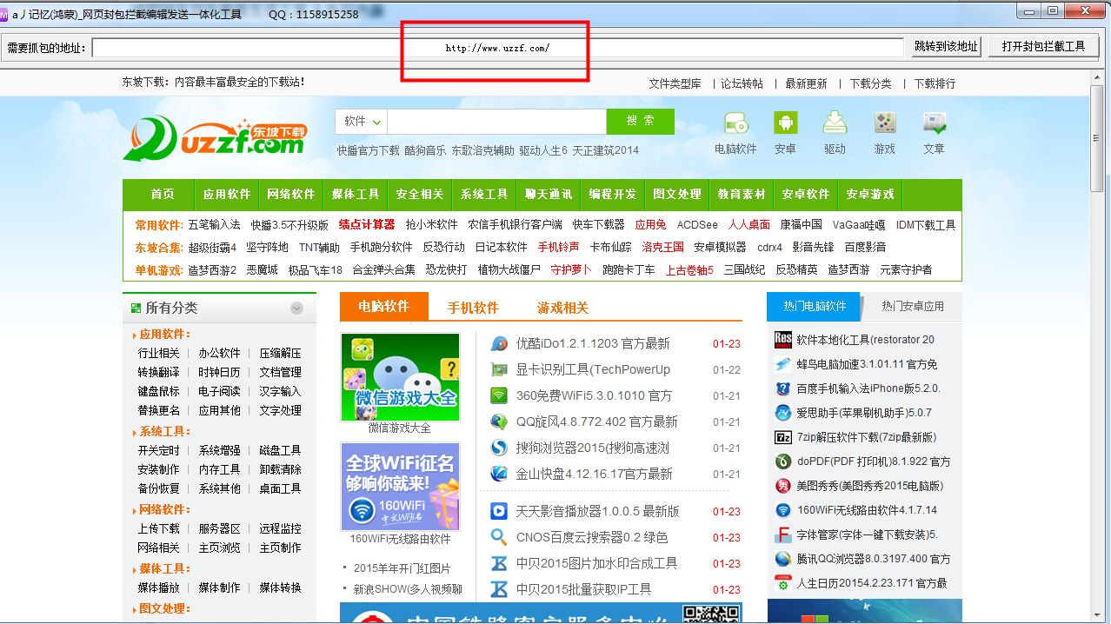Open the 酷狗音乐 hot search link

tap(425, 150)
